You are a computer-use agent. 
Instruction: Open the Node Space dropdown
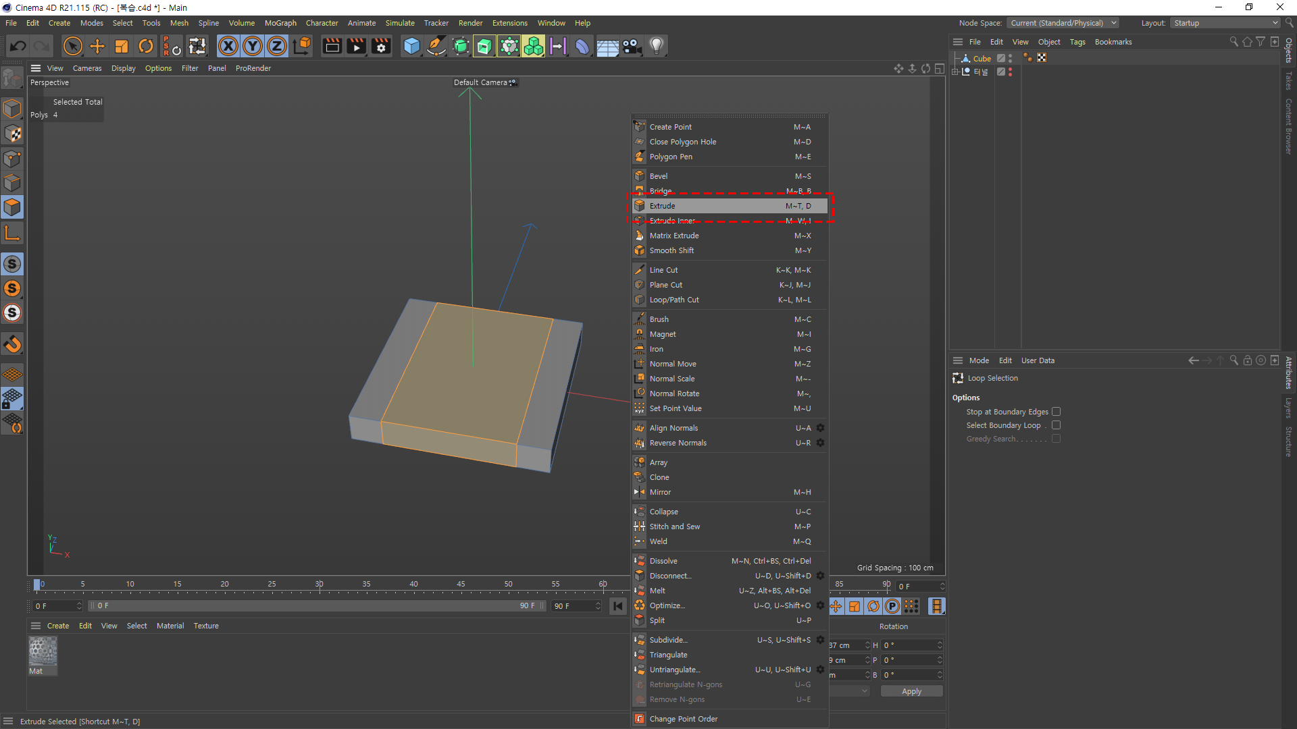click(1063, 23)
